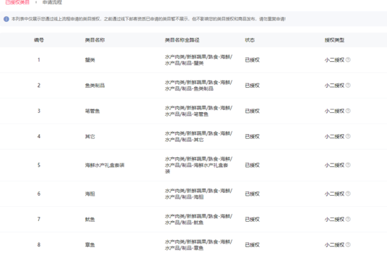Open the 申请流程 tab
Image resolution: width=387 pixels, height=254 pixels.
click(52, 2)
